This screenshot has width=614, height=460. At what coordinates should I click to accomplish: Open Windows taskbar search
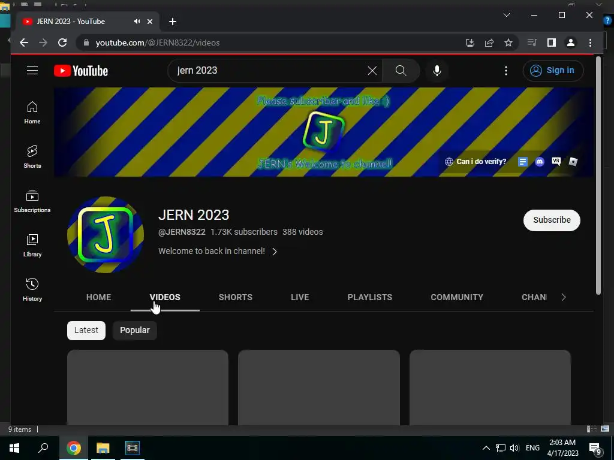43,448
